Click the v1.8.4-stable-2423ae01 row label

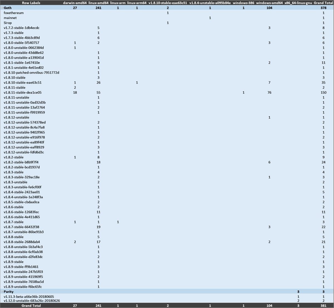pos(22,192)
